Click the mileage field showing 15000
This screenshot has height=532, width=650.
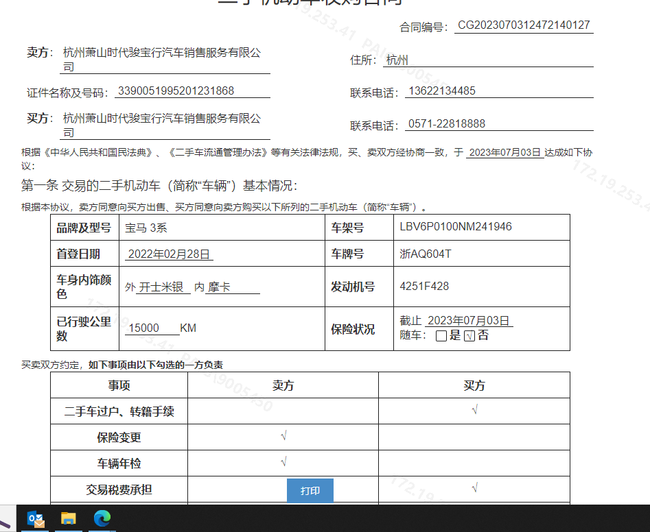(x=152, y=328)
